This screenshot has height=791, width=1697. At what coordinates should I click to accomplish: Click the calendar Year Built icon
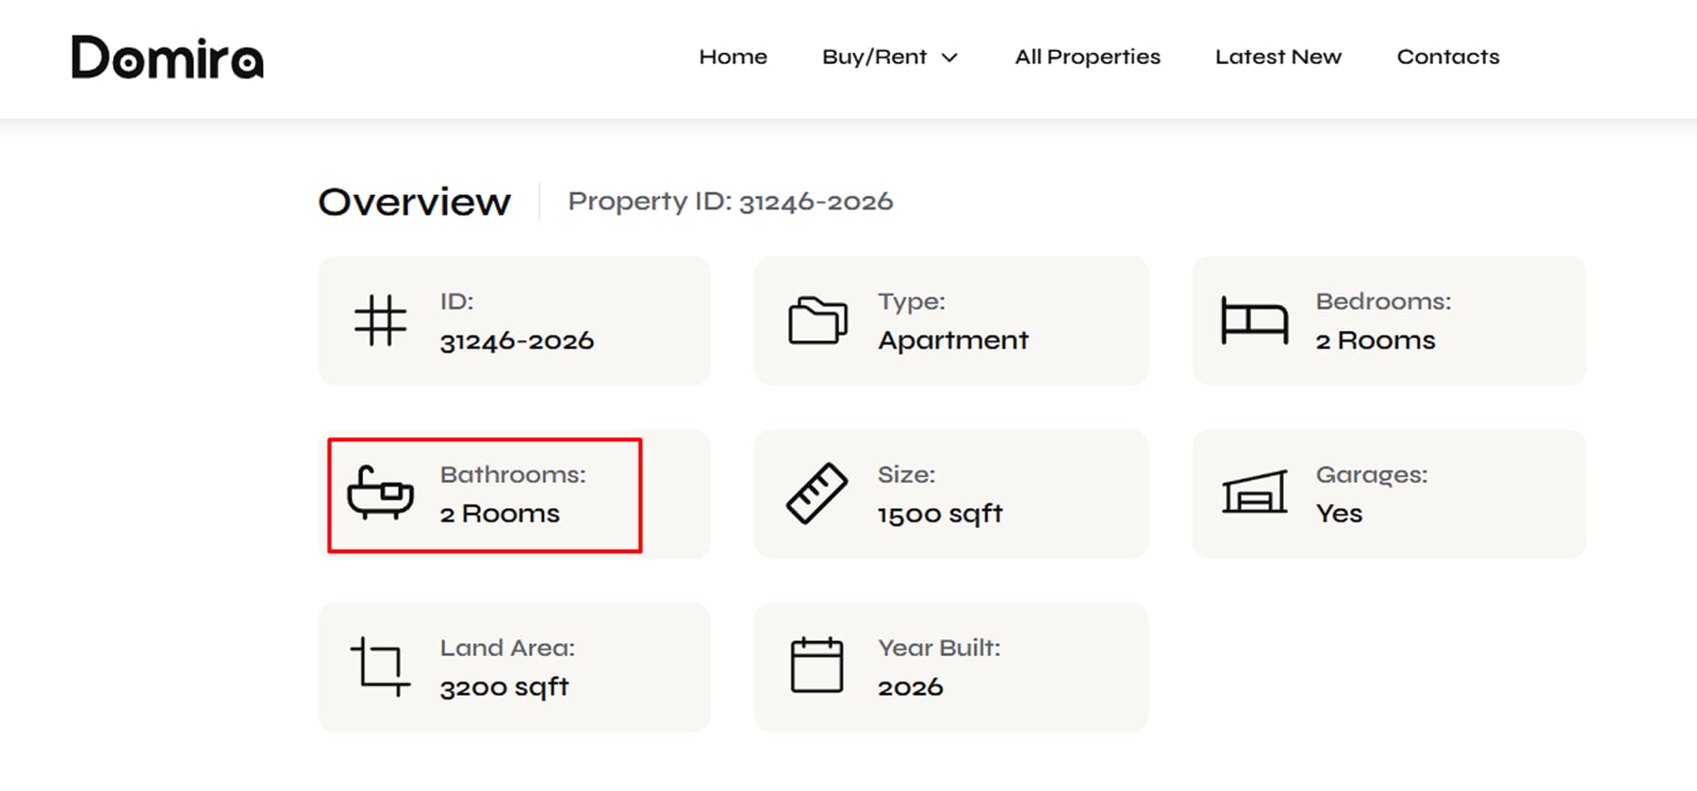[816, 665]
